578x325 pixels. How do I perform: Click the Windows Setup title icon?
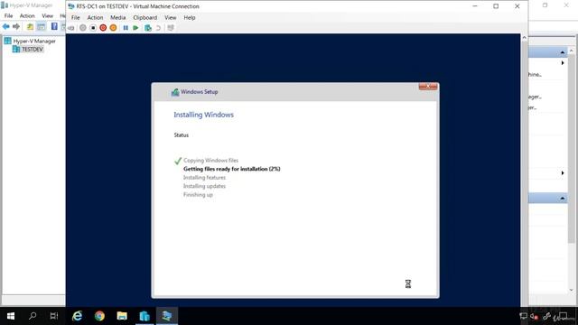pyautogui.click(x=175, y=92)
